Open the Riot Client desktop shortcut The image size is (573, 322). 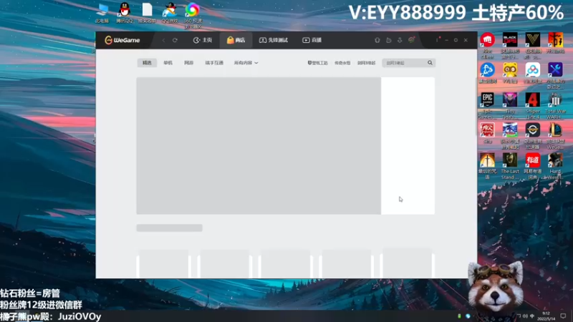pos(487,45)
